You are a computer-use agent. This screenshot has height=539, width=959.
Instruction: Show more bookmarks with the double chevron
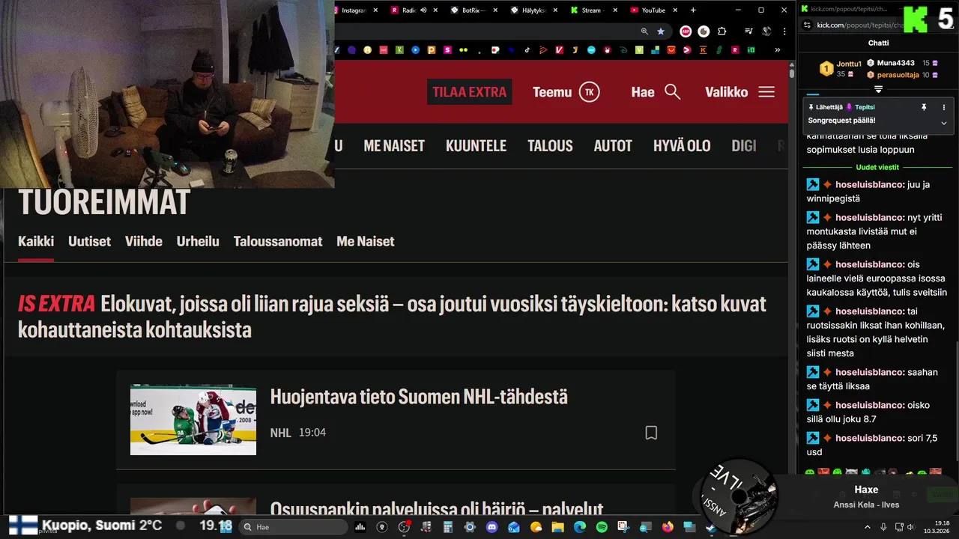coord(778,50)
